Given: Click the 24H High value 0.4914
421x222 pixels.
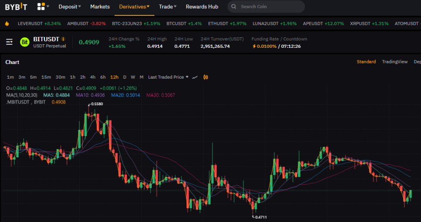Looking at the screenshot, I should [x=155, y=46].
